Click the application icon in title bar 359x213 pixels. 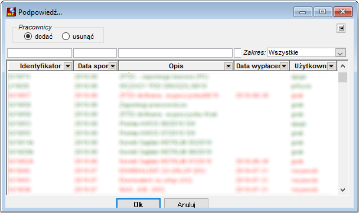click(x=11, y=12)
